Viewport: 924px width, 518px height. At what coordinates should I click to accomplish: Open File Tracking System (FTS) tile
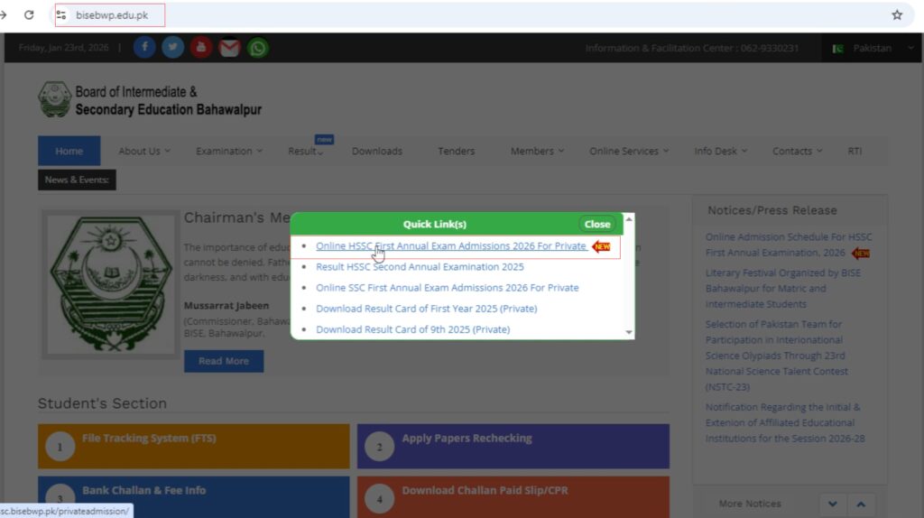(193, 446)
